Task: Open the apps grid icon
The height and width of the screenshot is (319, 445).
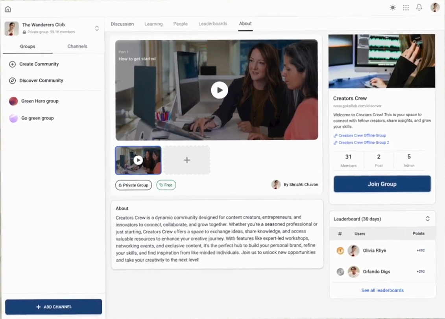Action: click(406, 7)
